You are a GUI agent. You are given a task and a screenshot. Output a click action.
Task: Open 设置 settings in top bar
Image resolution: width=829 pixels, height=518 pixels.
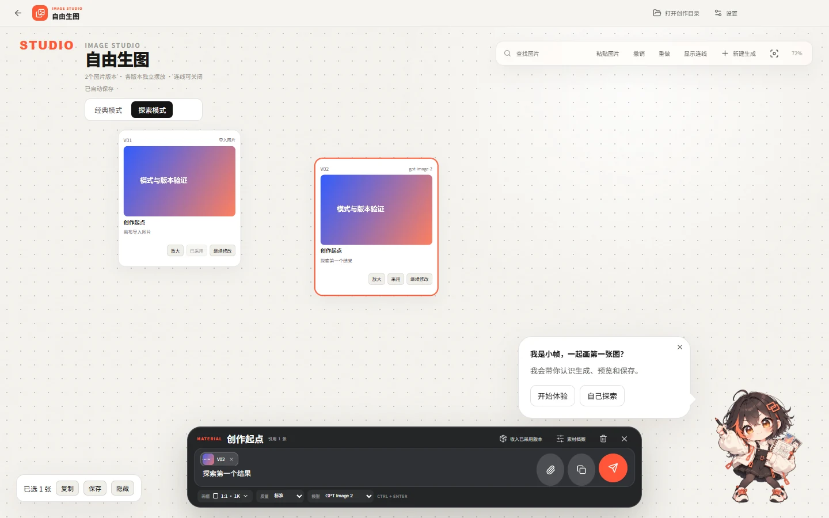click(726, 13)
